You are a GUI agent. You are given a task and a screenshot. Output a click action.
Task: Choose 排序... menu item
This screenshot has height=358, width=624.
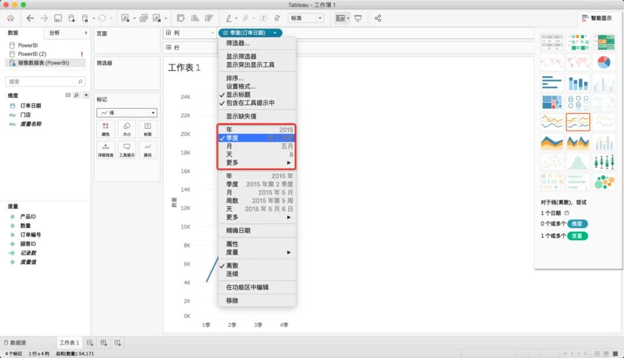[x=257, y=78]
